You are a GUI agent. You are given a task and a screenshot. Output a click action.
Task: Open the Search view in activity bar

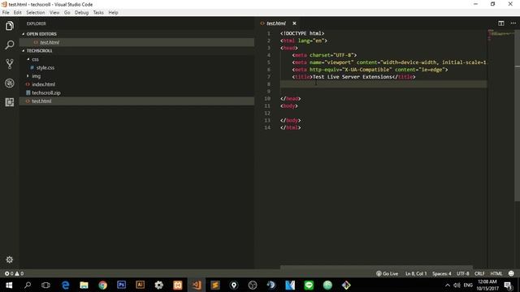click(x=9, y=45)
